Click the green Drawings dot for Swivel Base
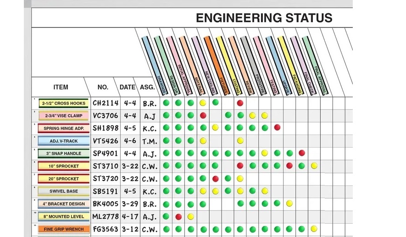The height and width of the screenshot is (237, 406). tap(166, 191)
